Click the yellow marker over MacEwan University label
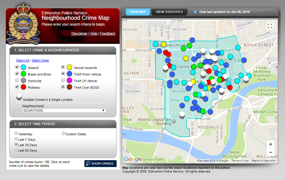Screen dimensions: 285x180 [164, 44]
